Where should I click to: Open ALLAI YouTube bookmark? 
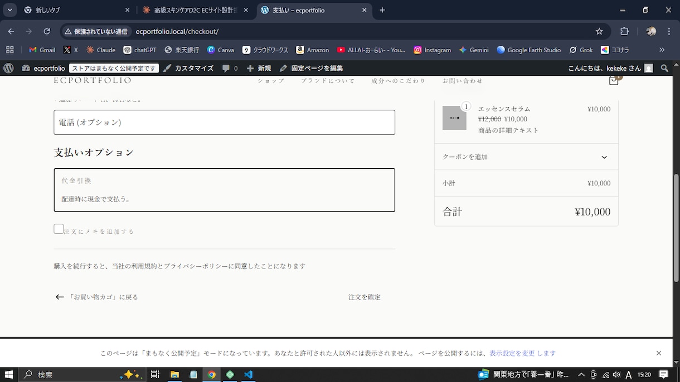(x=371, y=50)
